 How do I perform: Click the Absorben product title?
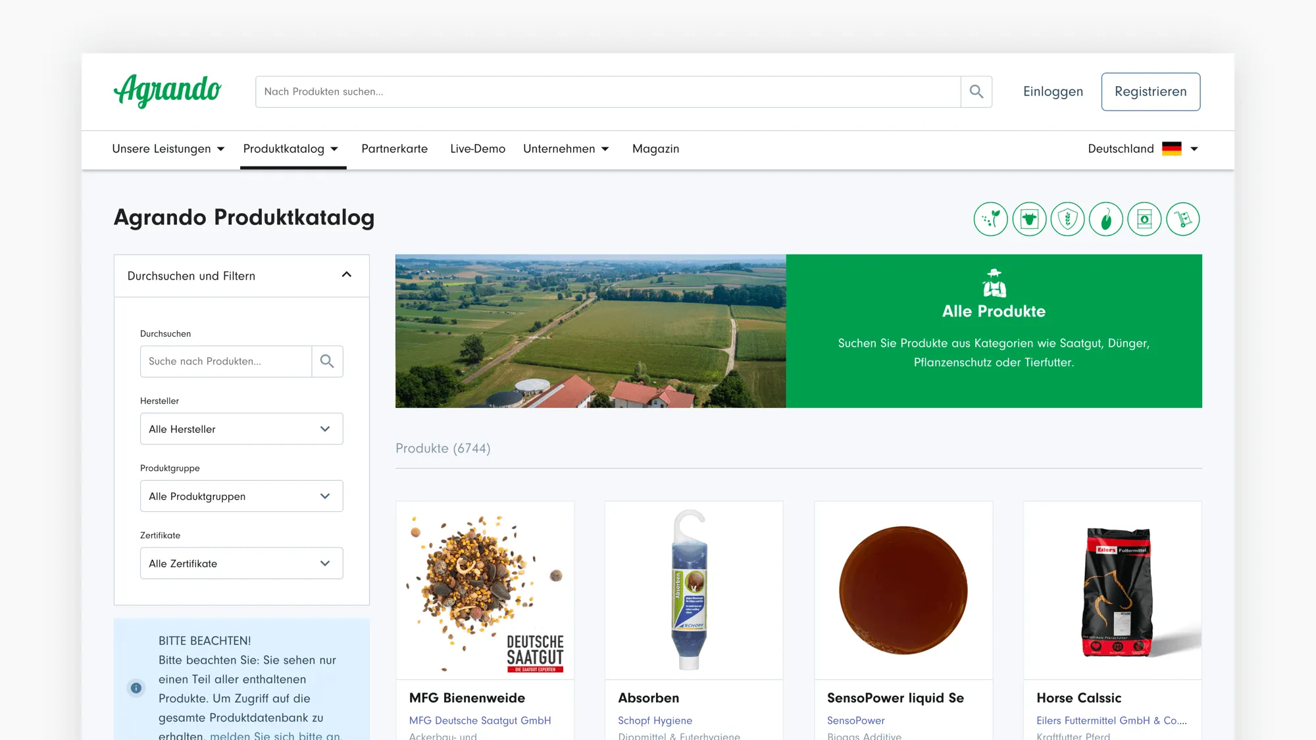[x=649, y=698]
